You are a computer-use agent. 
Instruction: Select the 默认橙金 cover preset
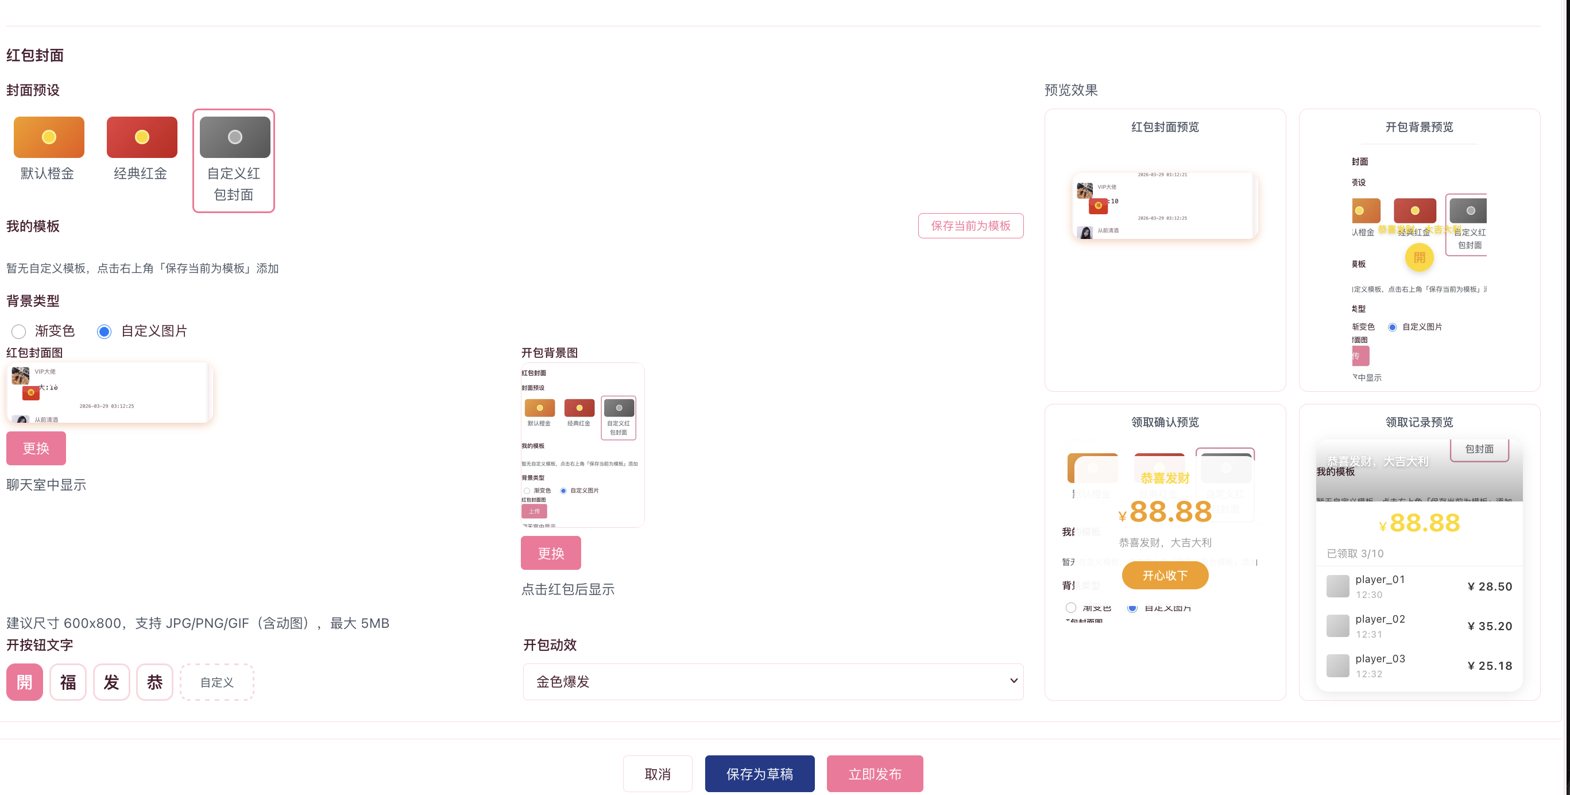coord(48,149)
